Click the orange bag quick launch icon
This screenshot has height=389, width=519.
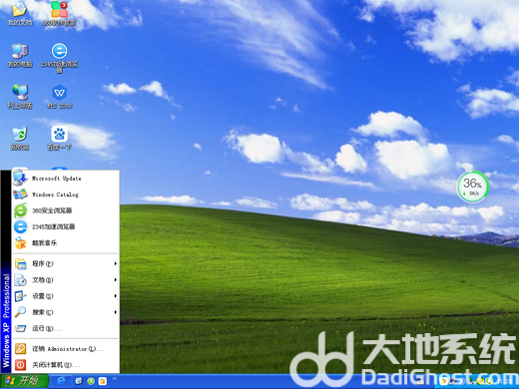click(103, 381)
